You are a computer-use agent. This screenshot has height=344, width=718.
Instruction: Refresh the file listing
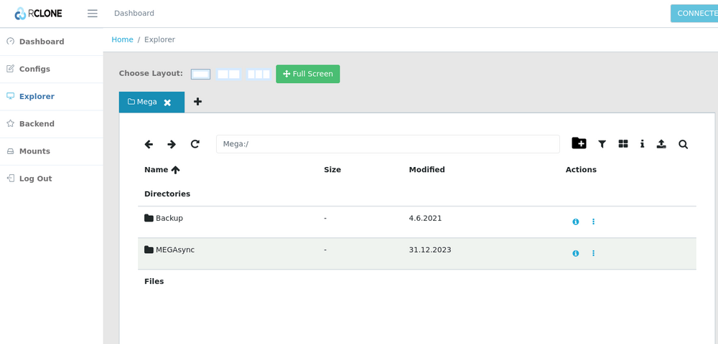(x=195, y=144)
